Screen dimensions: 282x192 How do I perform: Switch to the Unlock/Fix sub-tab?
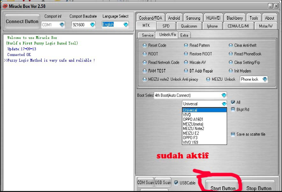click(x=167, y=34)
